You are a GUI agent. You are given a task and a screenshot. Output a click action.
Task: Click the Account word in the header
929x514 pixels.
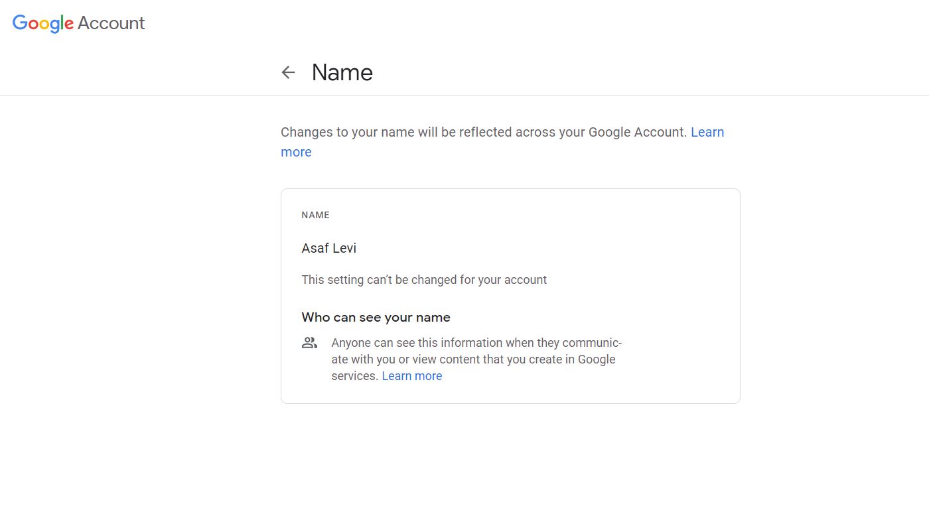pyautogui.click(x=111, y=23)
